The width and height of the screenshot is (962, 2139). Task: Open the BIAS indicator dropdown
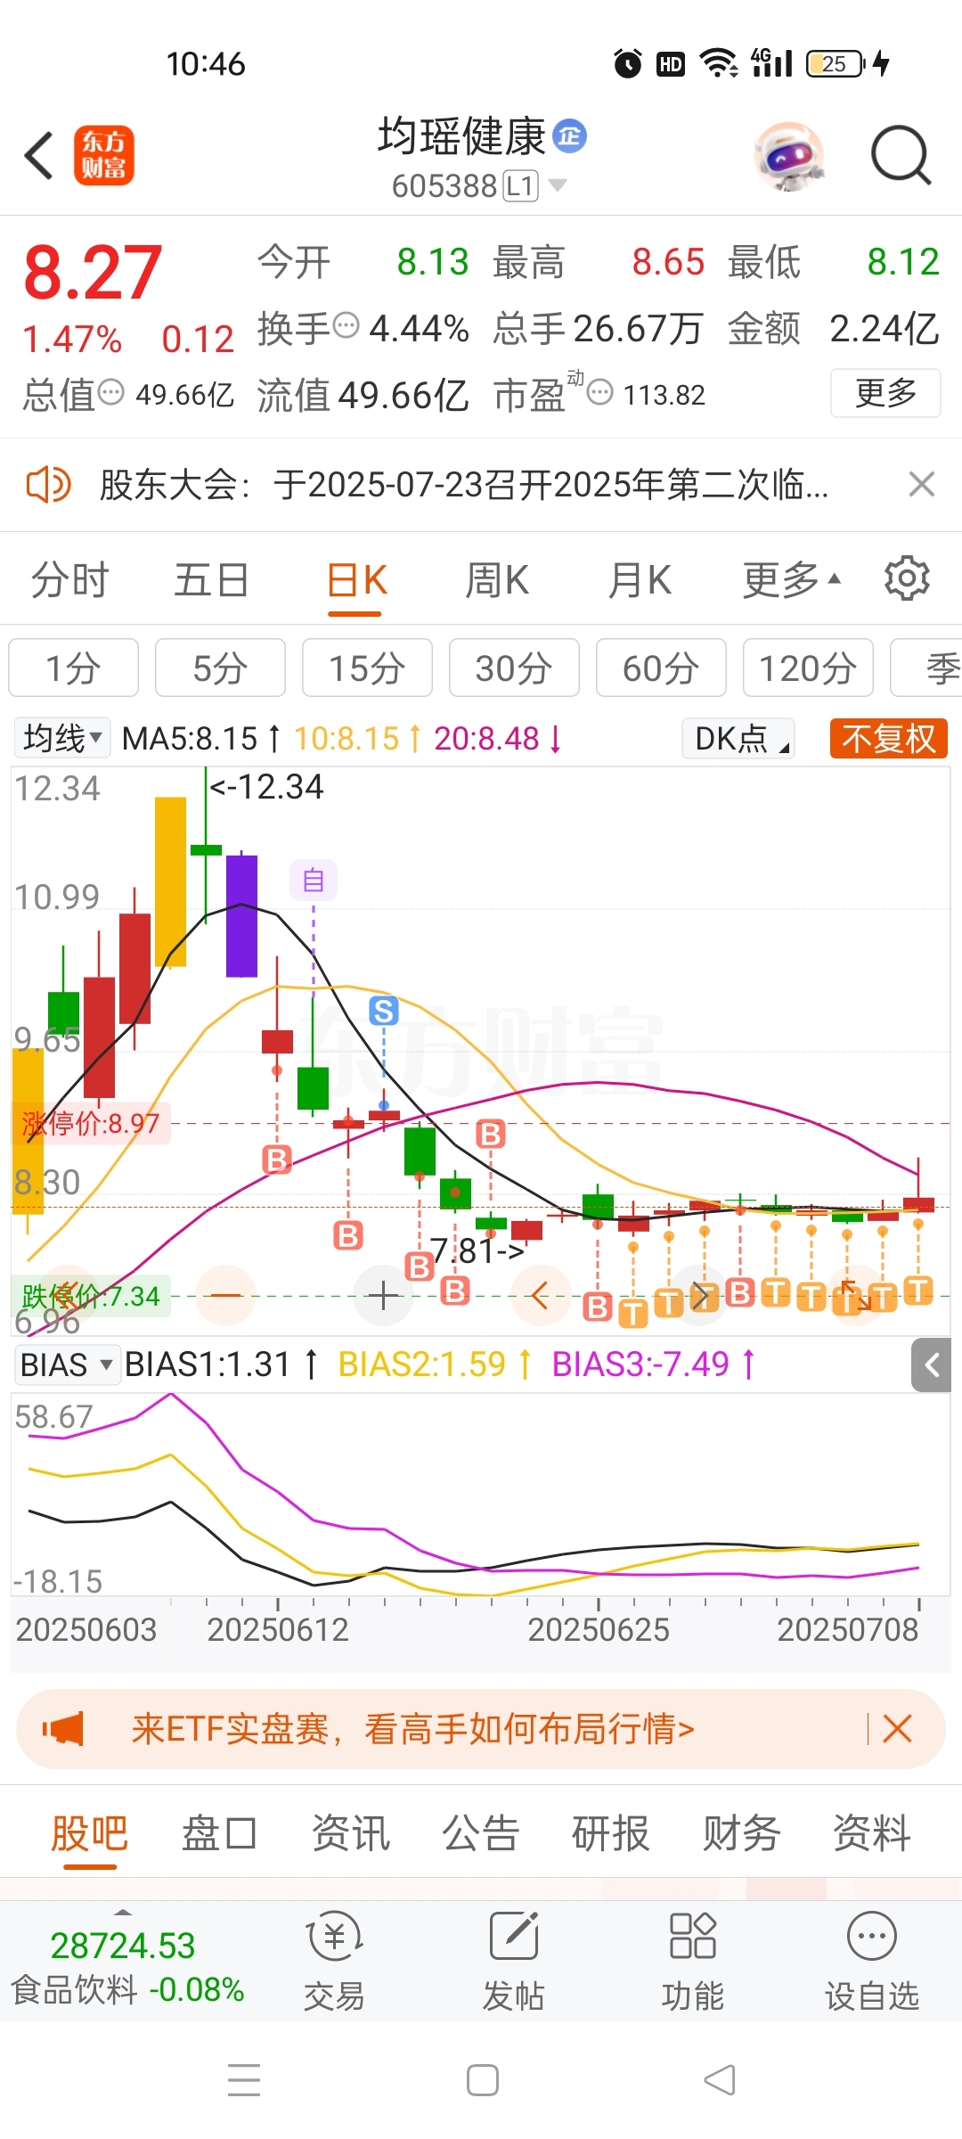68,1365
